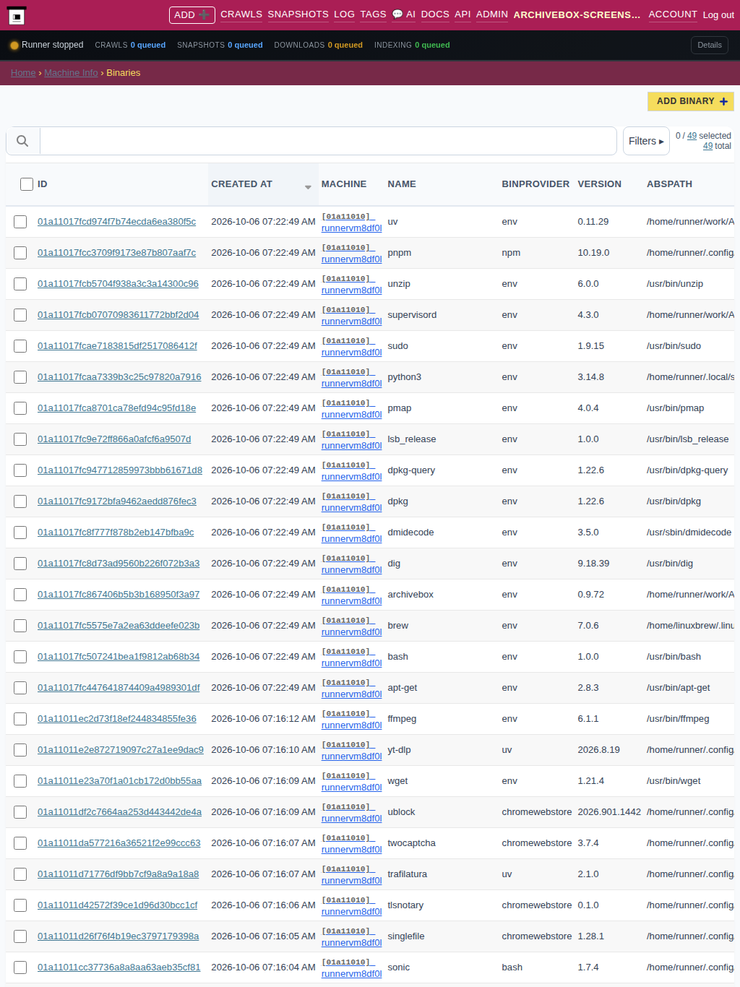Toggle checkbox for the ffmpeg row
Viewport: 740px width, 987px height.
(x=20, y=719)
